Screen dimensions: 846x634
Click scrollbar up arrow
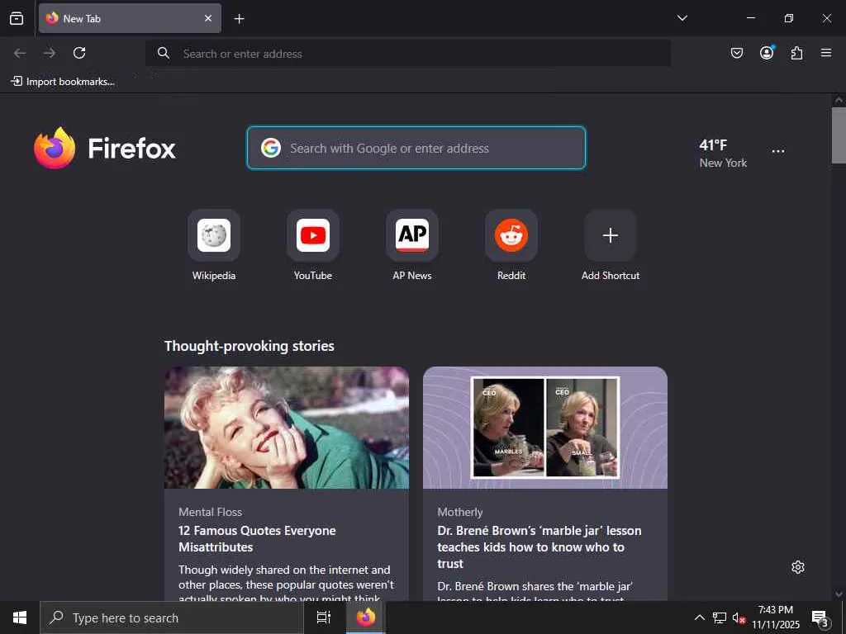pyautogui.click(x=839, y=100)
